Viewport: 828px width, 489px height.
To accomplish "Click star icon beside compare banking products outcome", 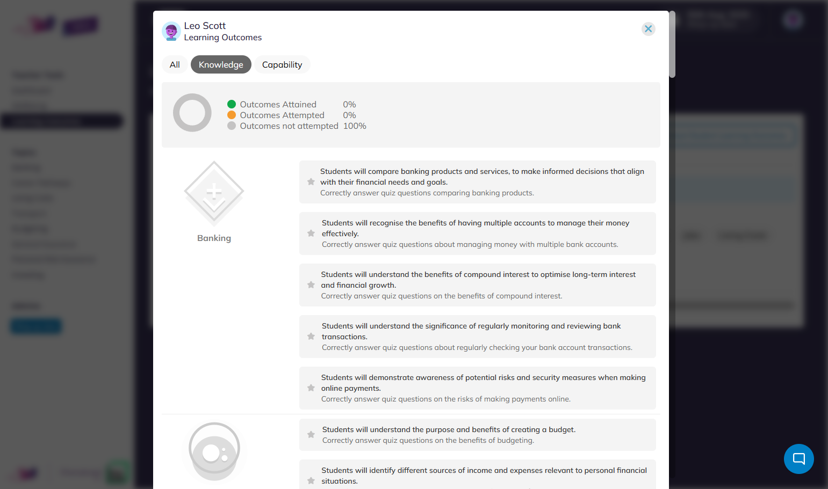I will tap(311, 182).
